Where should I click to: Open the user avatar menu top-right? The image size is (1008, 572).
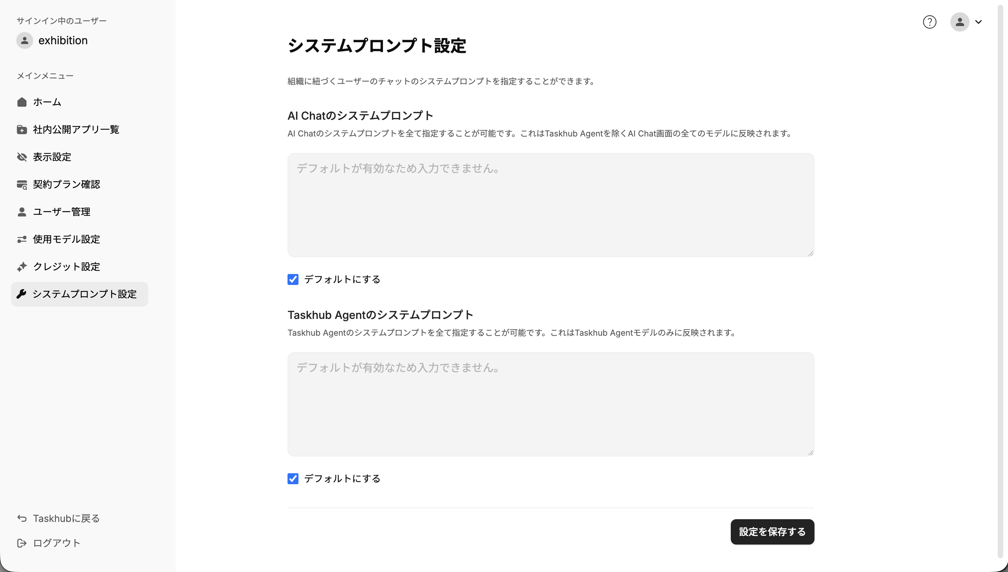(960, 22)
